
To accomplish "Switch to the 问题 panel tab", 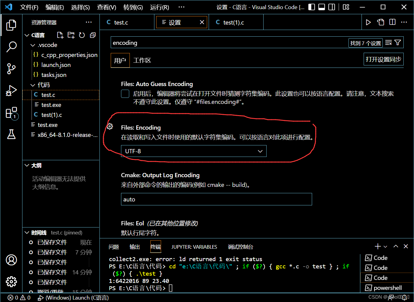I will (114, 247).
